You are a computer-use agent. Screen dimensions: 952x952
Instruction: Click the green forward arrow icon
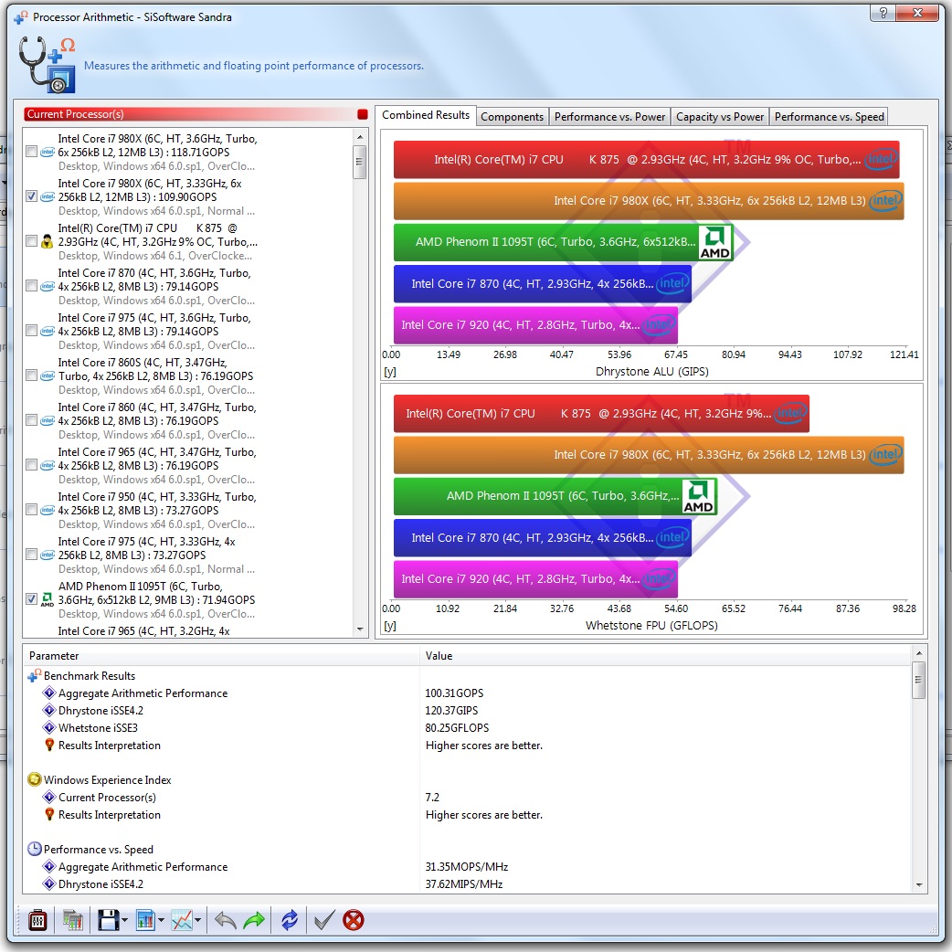(x=254, y=920)
